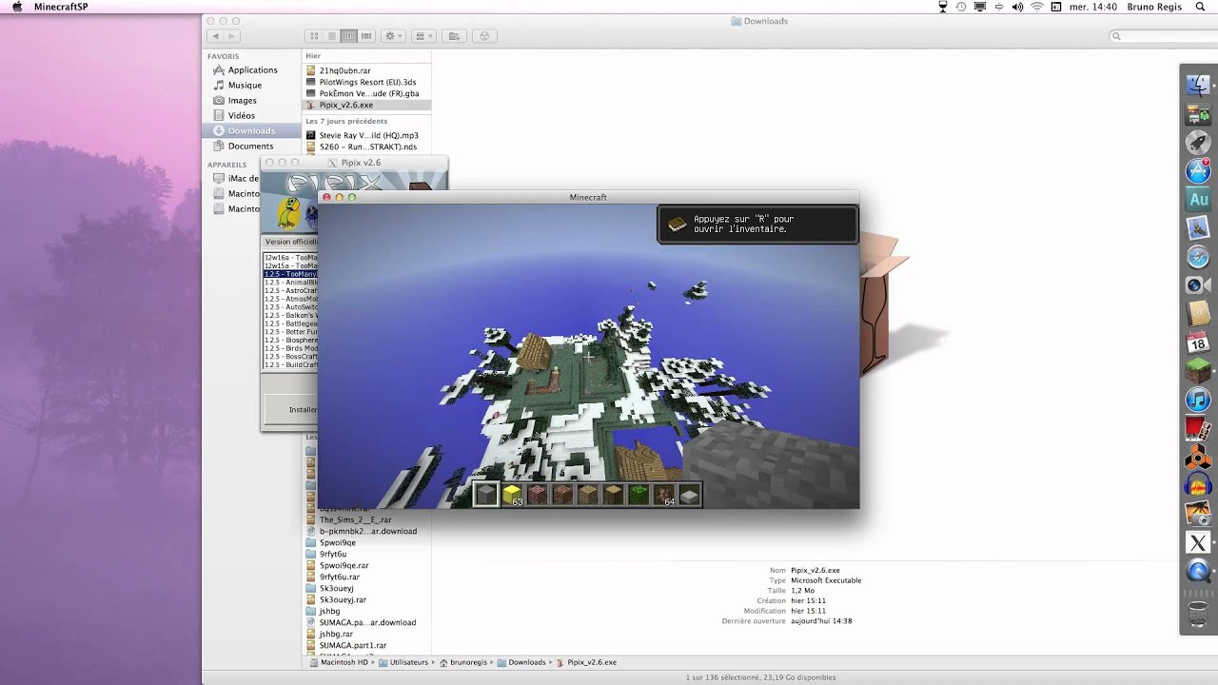Select Downloads in the Finder sidebar
Screen dimensions: 1218x685
(x=251, y=131)
